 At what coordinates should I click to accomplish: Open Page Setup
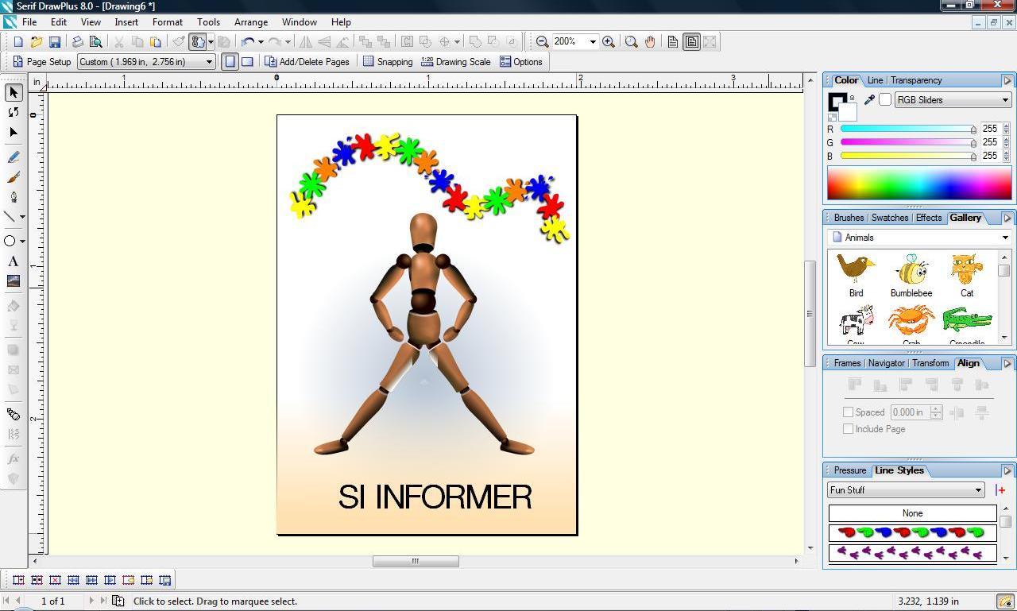pyautogui.click(x=42, y=61)
